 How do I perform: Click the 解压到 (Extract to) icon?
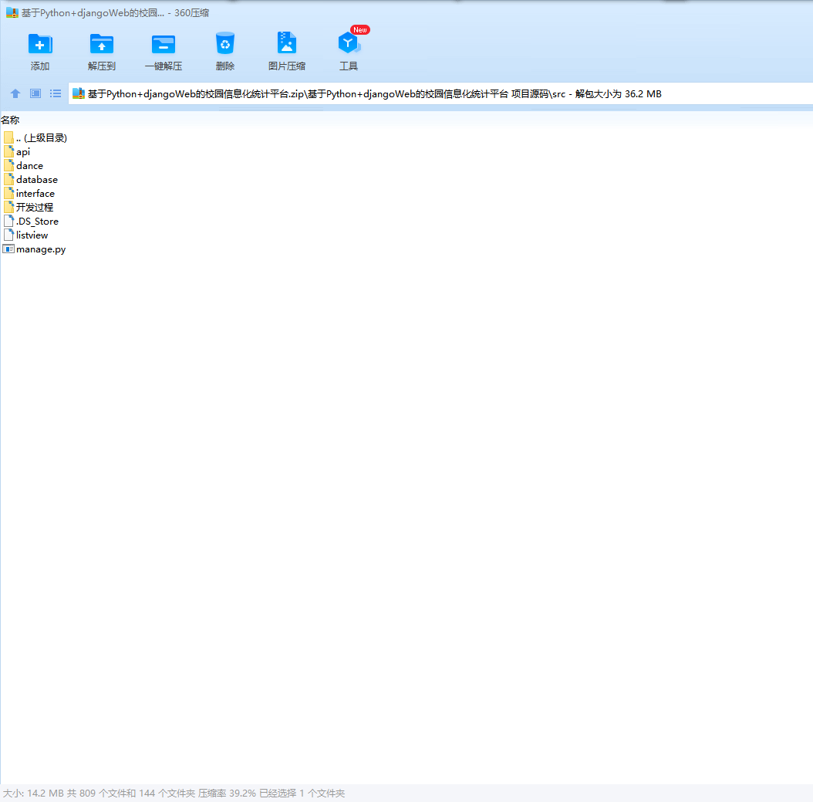(x=102, y=44)
